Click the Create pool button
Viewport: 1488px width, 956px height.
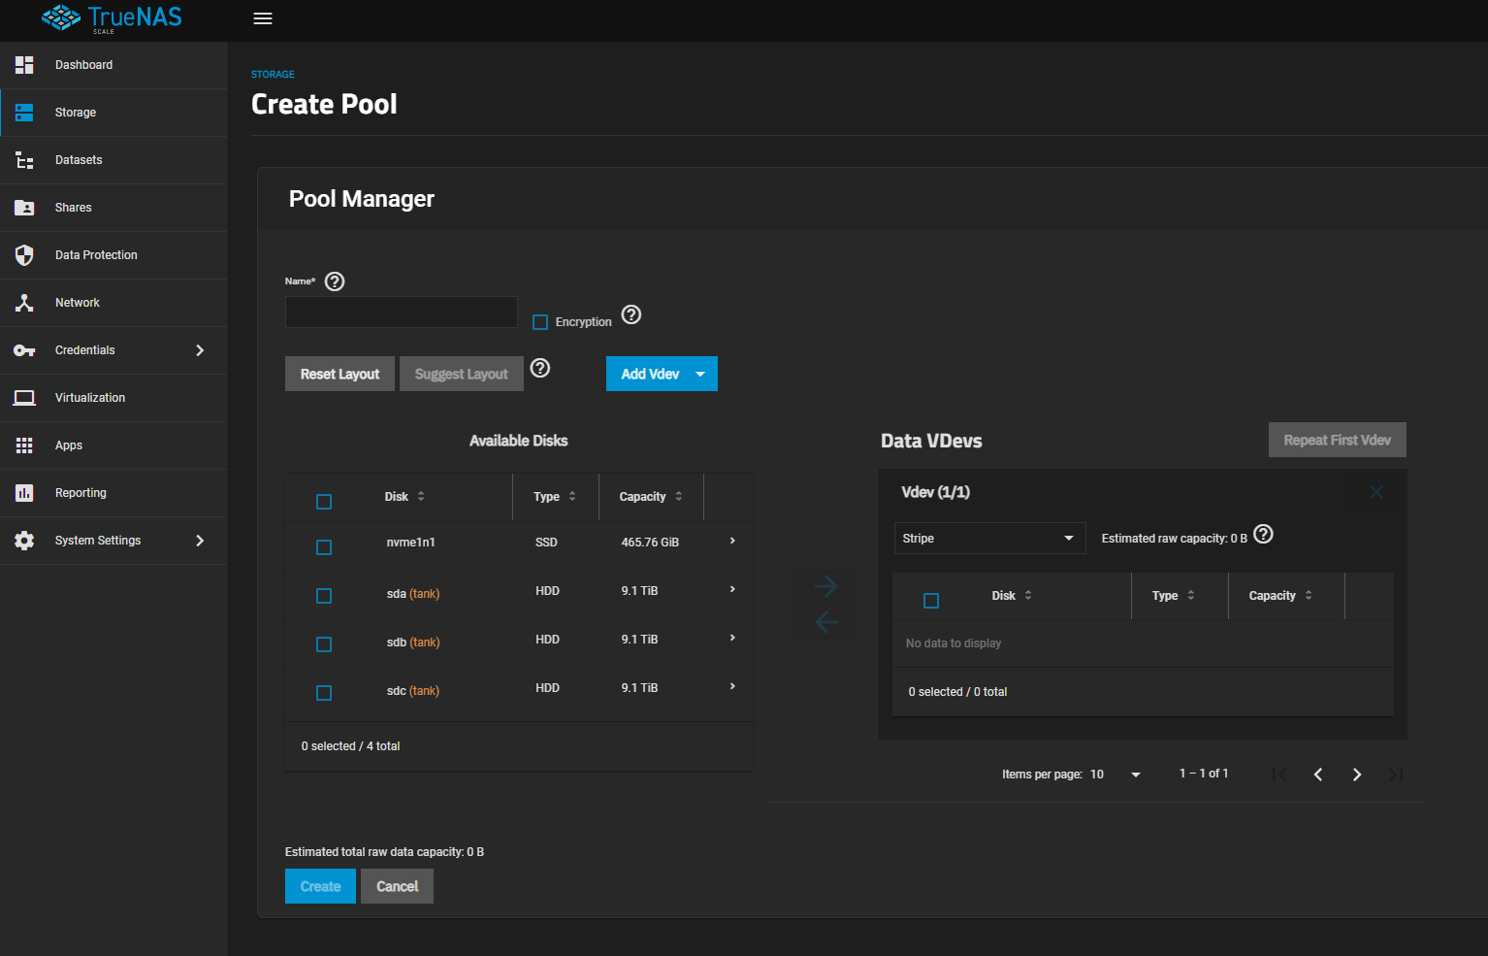(x=320, y=886)
